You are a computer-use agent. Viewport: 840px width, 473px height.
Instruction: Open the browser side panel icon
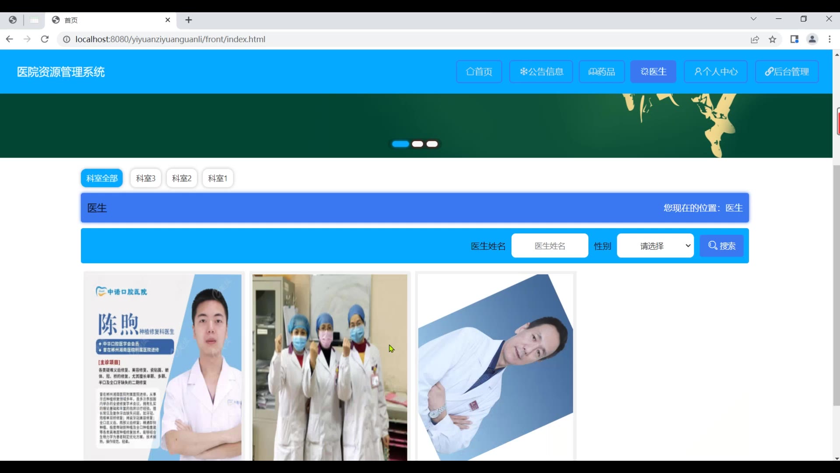coord(794,39)
